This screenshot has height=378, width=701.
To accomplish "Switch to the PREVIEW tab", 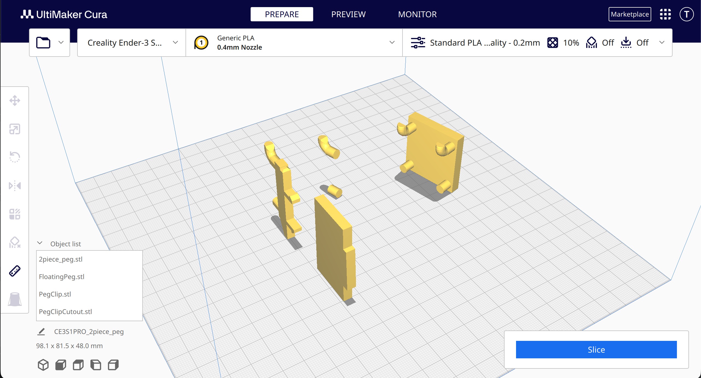I will pyautogui.click(x=348, y=14).
